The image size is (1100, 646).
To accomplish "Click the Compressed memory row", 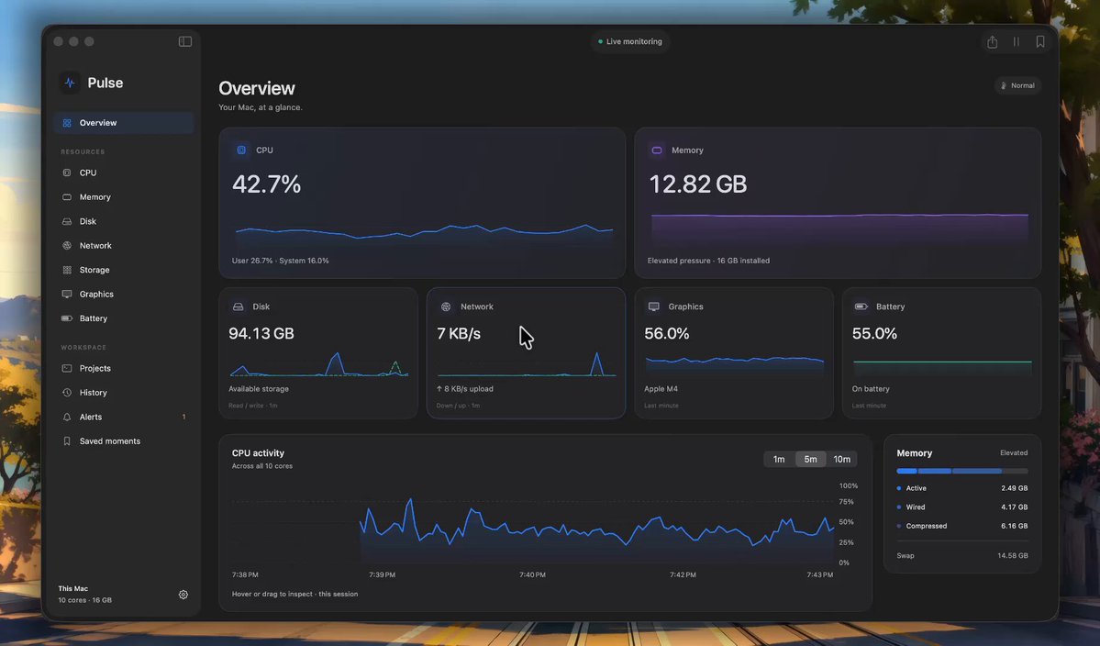I will coord(961,526).
